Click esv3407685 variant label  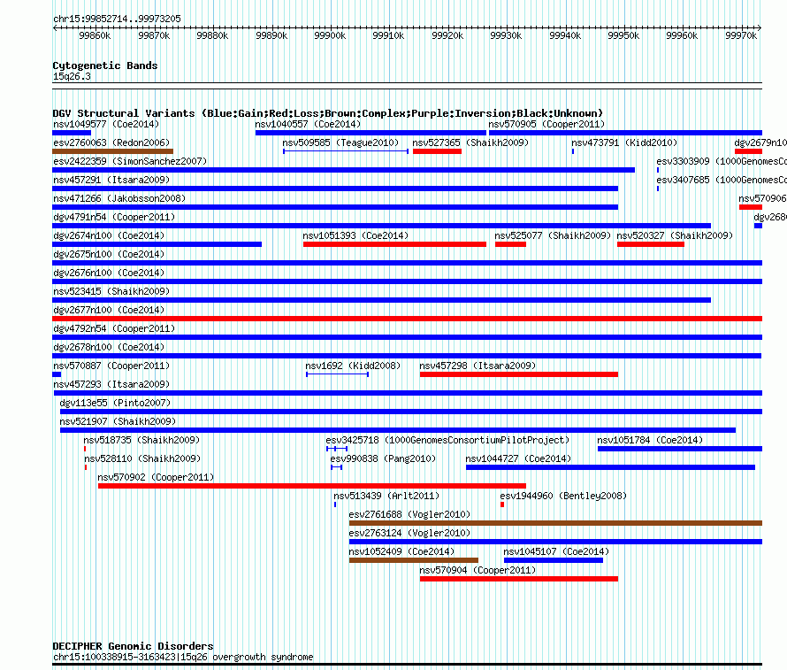[722, 180]
